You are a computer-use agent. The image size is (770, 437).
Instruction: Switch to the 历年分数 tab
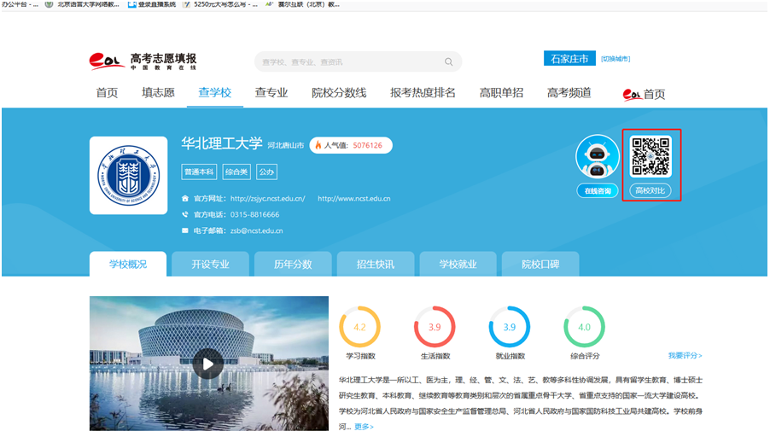pyautogui.click(x=293, y=265)
